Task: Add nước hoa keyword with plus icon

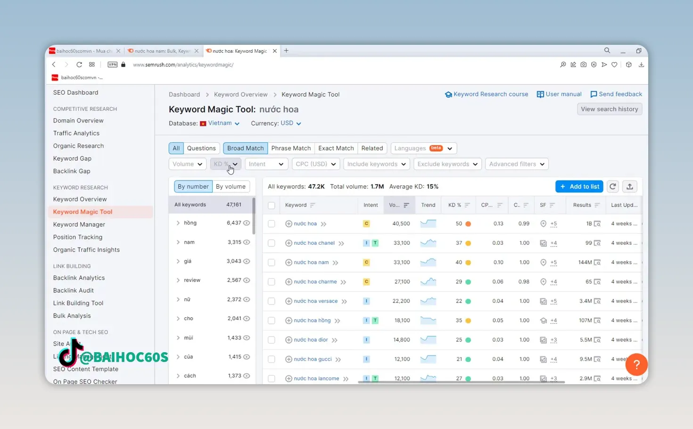Action: [x=289, y=223]
